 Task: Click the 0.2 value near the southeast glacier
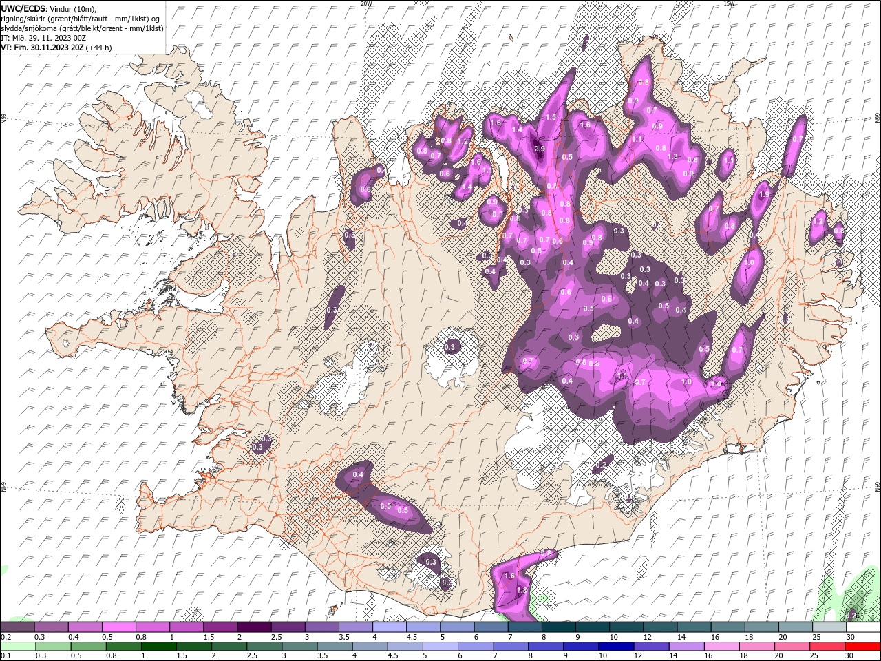click(x=600, y=465)
